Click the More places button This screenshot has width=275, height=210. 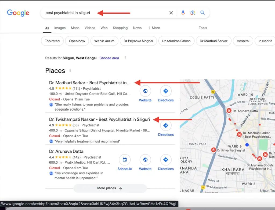point(110,188)
